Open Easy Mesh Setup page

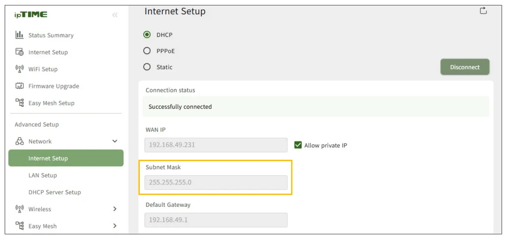coord(51,103)
